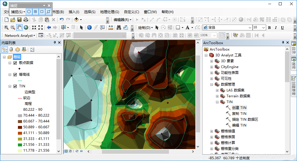Viewport: 297px width, 161px height.
Task: Select the Select Elements arrow tool
Action: (81, 27)
